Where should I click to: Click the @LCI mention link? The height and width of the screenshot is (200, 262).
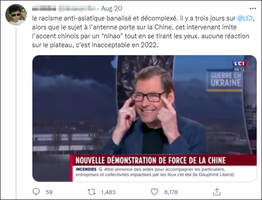click(x=245, y=18)
